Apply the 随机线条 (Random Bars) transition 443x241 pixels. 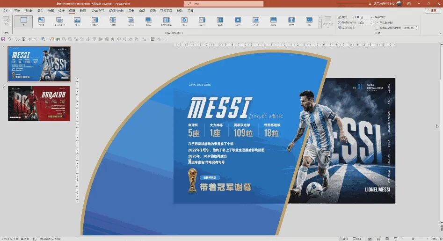click(x=167, y=22)
